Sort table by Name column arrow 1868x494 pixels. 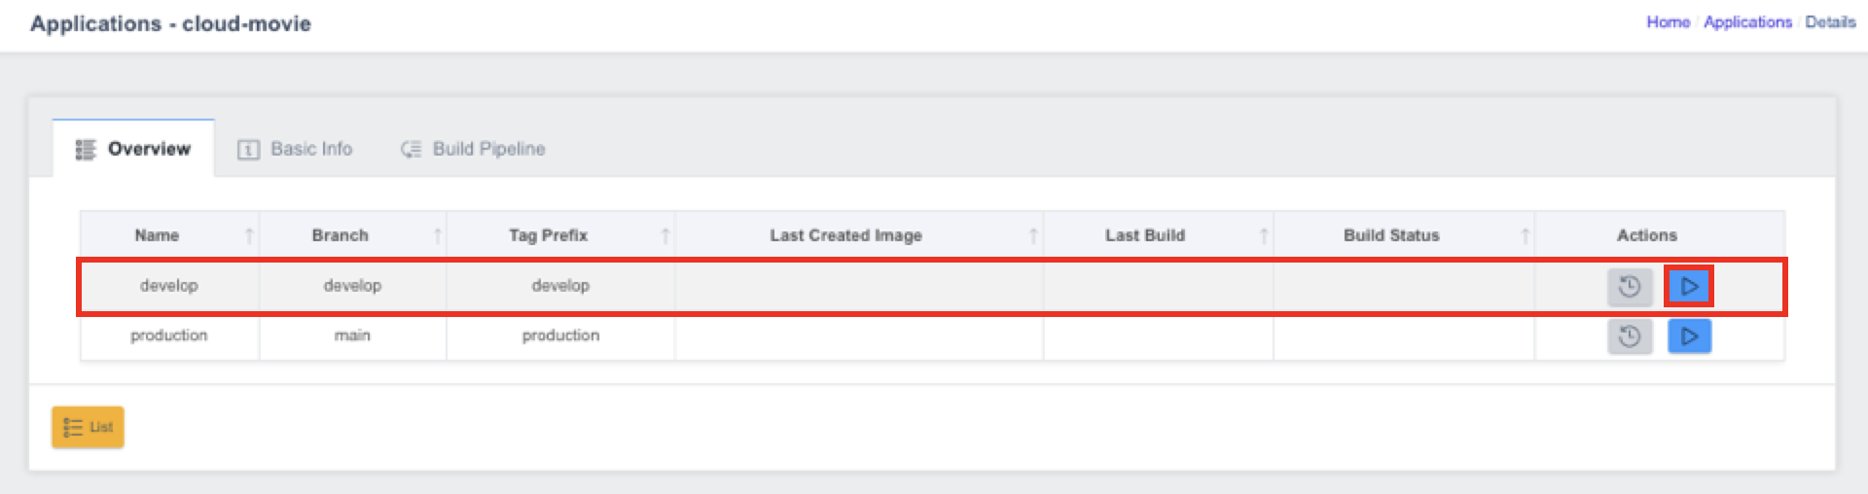click(249, 235)
